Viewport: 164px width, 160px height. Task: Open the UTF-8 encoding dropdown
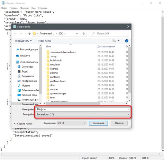coord(71,123)
